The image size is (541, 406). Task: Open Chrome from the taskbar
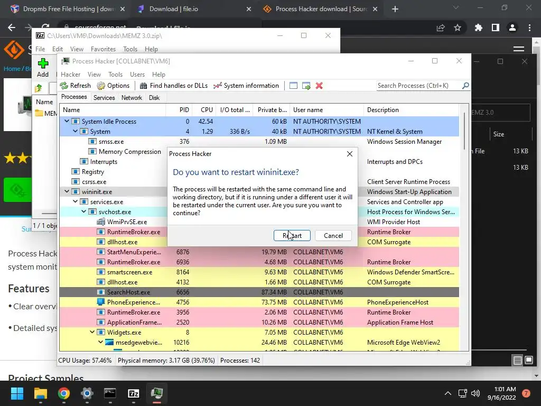tap(64, 393)
